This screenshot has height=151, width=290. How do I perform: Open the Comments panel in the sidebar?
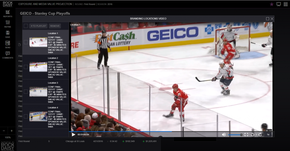click(x=8, y=55)
